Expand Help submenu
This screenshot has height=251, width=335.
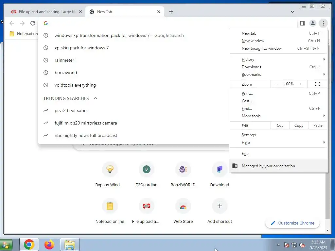click(278, 142)
